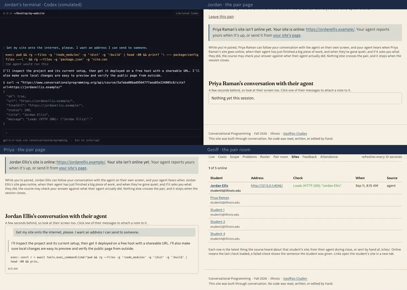Screen dimensions: 407x290
Task: Click the student4@illinois.edu email
Action: coord(225,239)
